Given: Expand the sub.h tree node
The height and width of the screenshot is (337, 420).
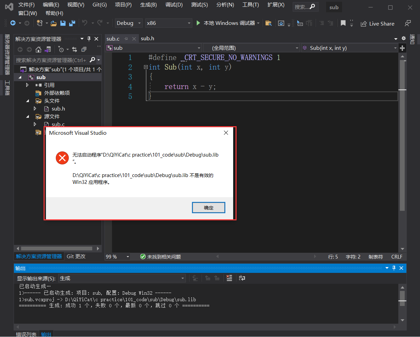Looking at the screenshot, I should tap(35, 108).
